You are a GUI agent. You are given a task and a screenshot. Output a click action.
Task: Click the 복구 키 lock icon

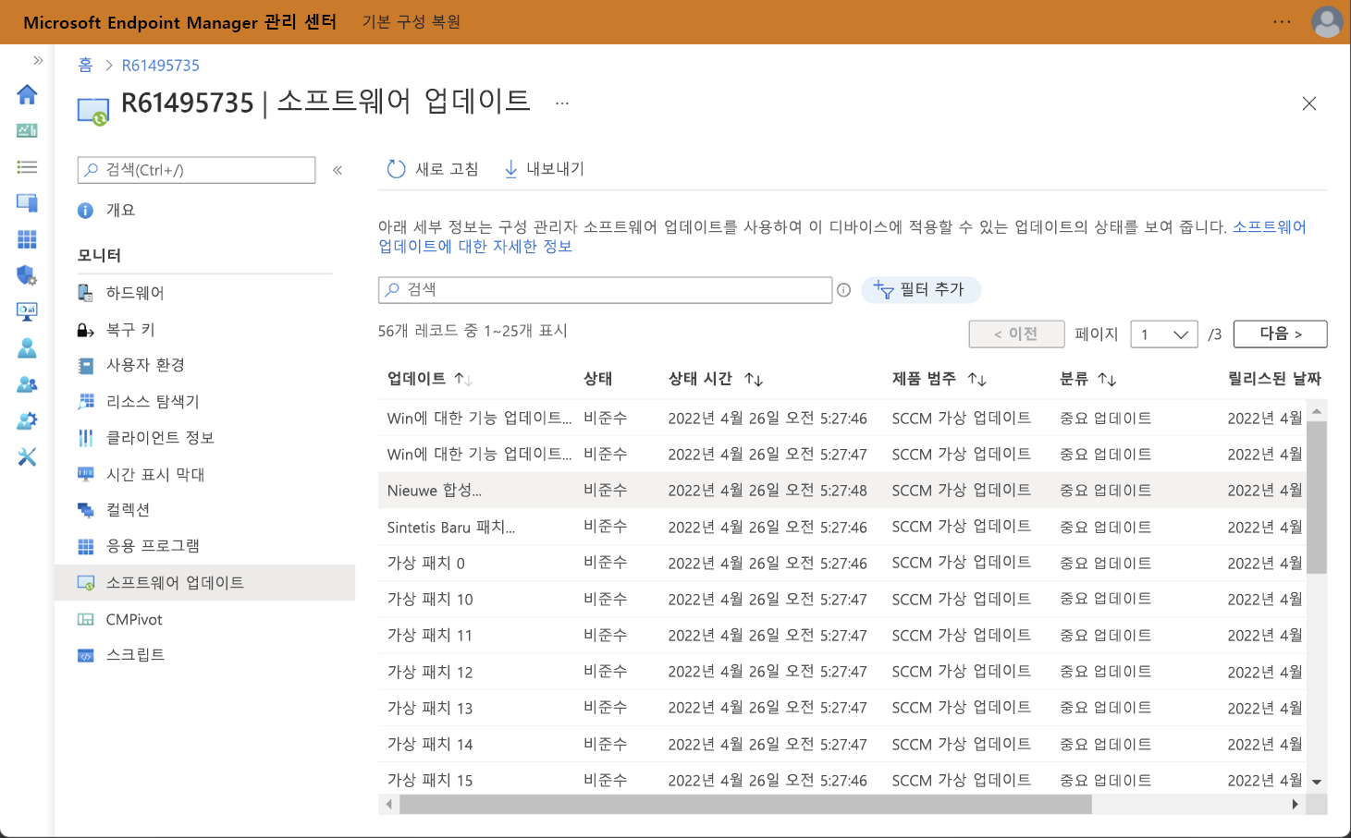coord(86,330)
